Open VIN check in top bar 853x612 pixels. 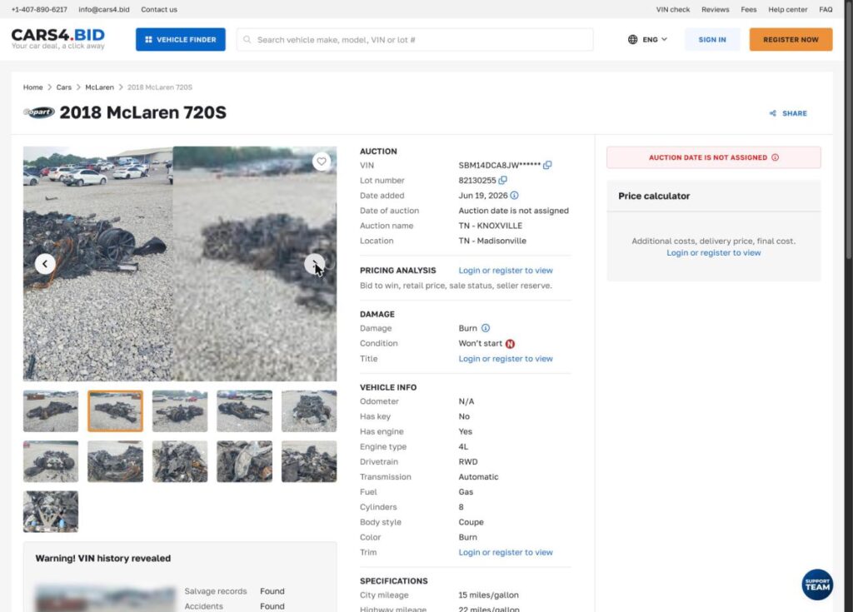pyautogui.click(x=672, y=9)
